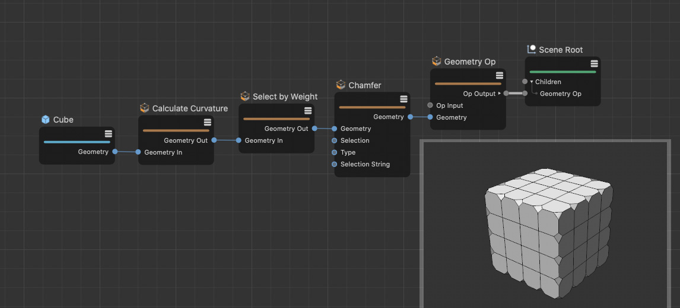Expand the Op Output arrow on Geometry Op

click(499, 94)
